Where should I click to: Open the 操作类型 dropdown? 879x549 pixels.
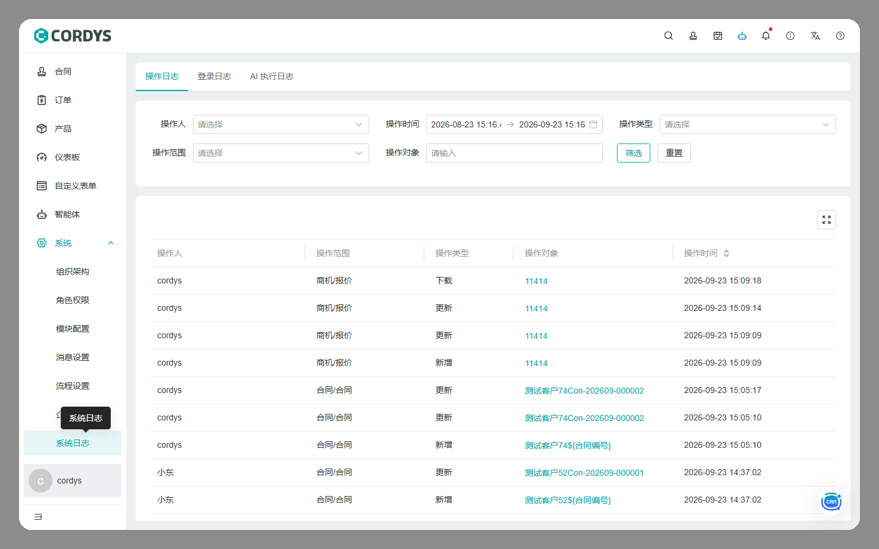[x=748, y=124]
